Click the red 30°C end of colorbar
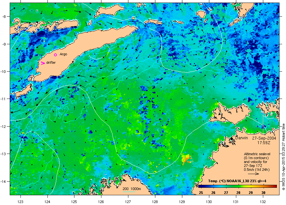Screen dimensions: 286x205 click(274, 186)
